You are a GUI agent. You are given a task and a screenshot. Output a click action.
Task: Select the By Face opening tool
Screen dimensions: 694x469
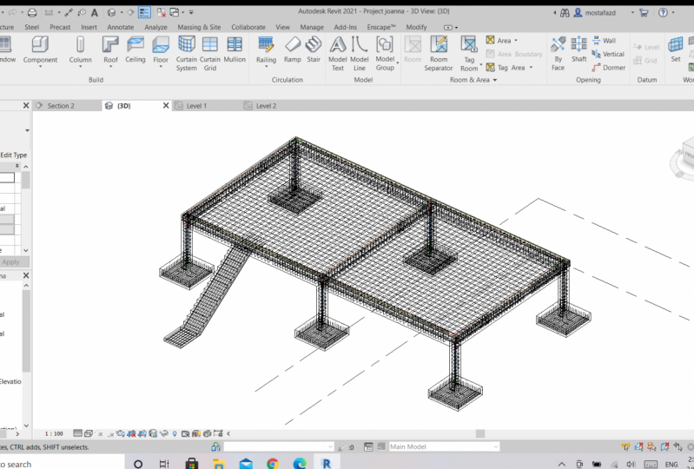pyautogui.click(x=559, y=54)
